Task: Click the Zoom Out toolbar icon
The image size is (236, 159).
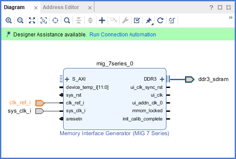Action: (20, 20)
